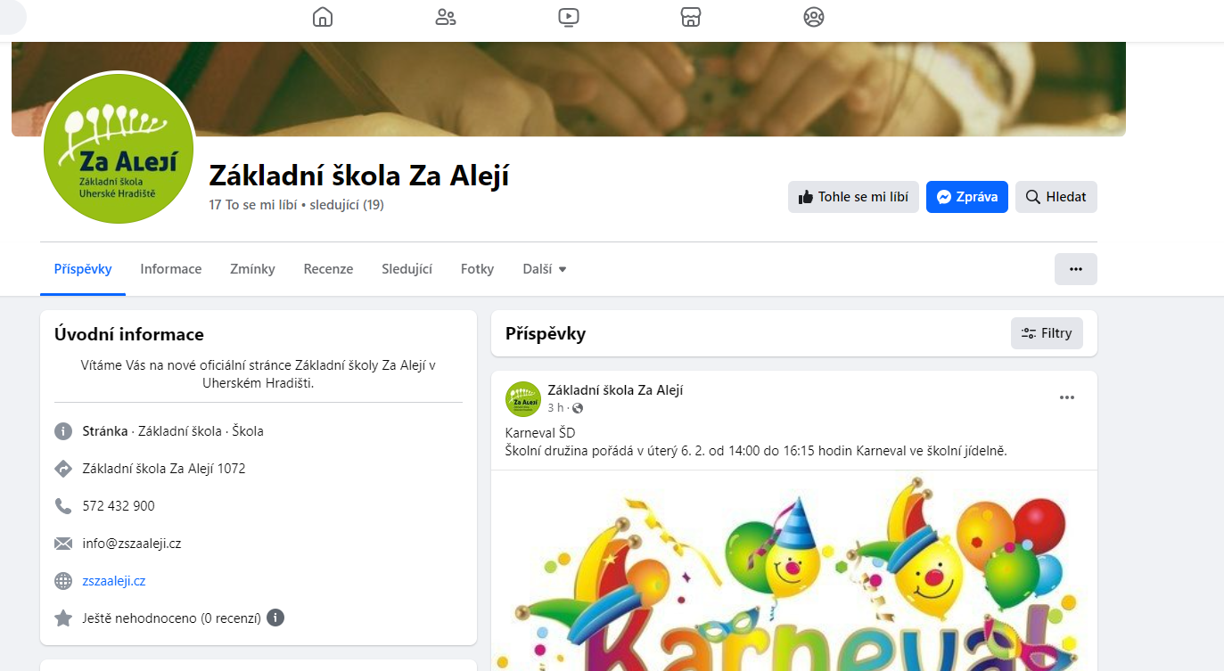Open the Filtry post filters
The width and height of the screenshot is (1224, 671).
pos(1047,333)
